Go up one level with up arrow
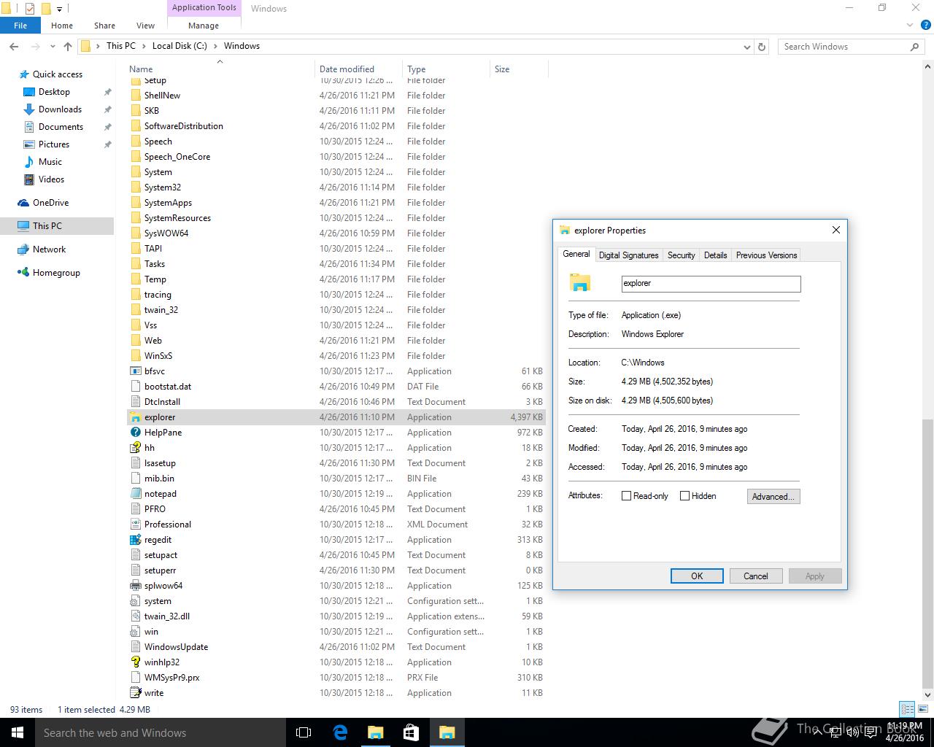 coord(68,46)
